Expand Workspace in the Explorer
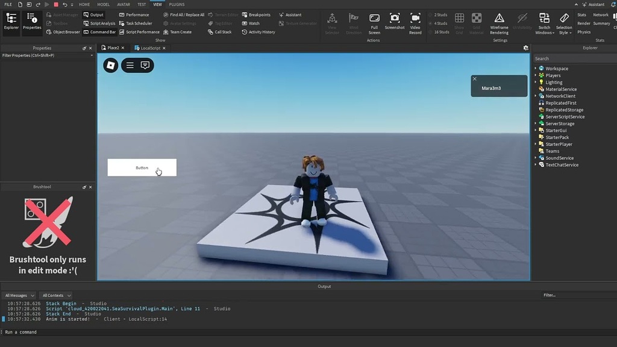The height and width of the screenshot is (347, 617). [x=536, y=68]
